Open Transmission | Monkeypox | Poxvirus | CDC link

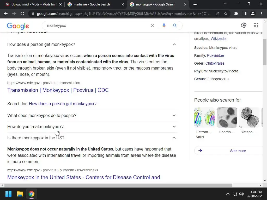58,90
